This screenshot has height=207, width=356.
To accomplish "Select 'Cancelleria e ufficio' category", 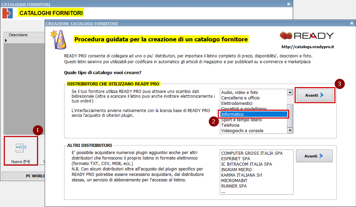I will pyautogui.click(x=240, y=98).
